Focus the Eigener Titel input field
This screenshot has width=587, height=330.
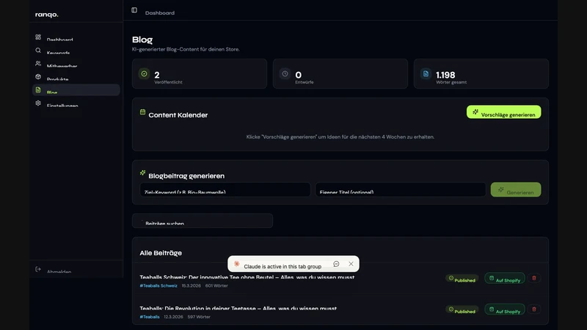tap(401, 190)
